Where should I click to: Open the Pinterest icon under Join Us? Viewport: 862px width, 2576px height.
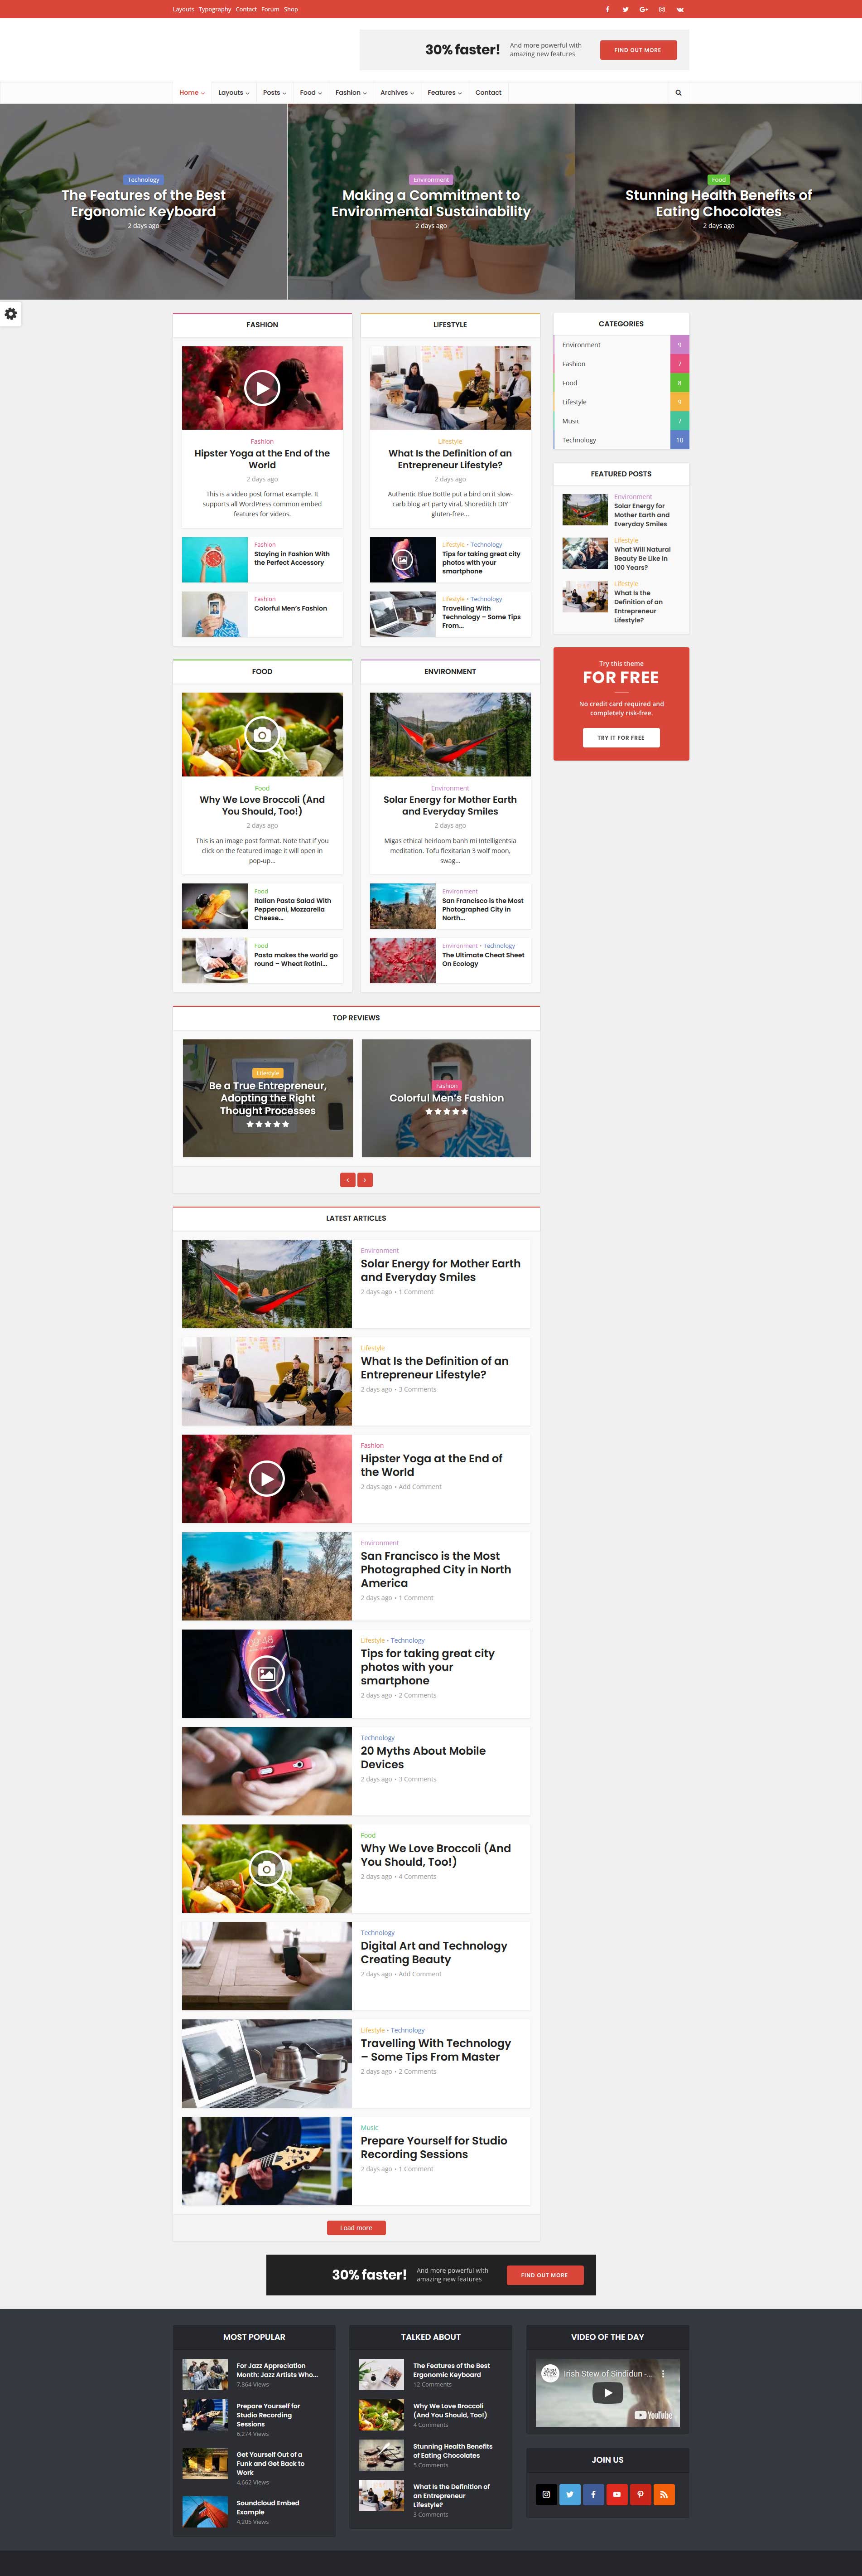(x=640, y=2494)
